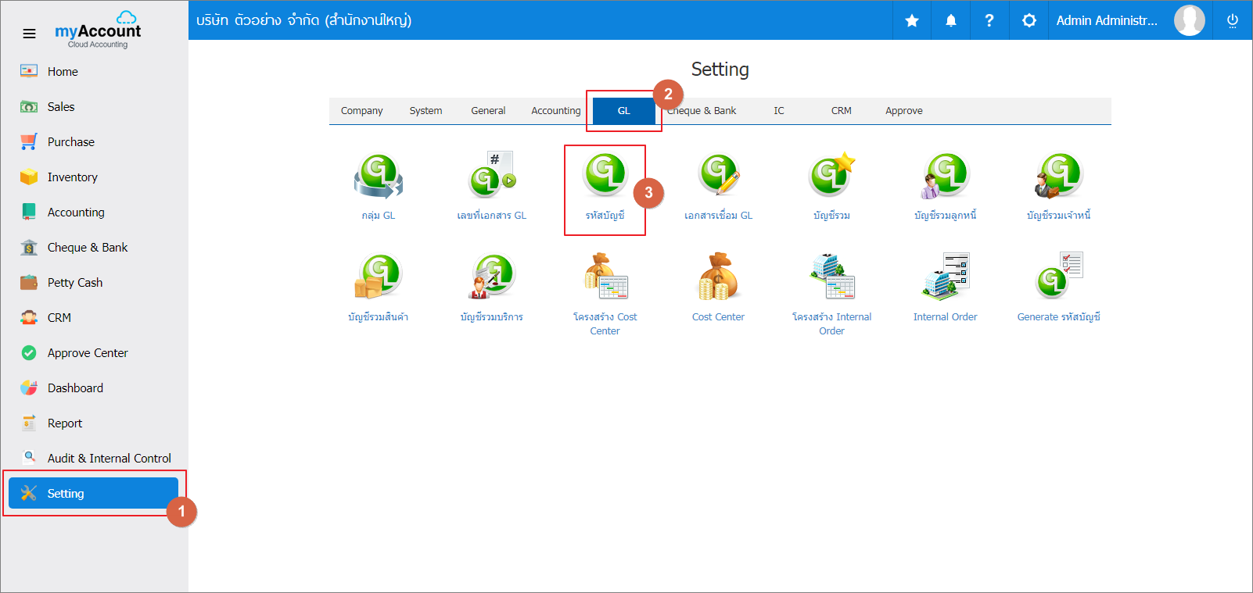Click the favorites star icon in header

point(912,20)
